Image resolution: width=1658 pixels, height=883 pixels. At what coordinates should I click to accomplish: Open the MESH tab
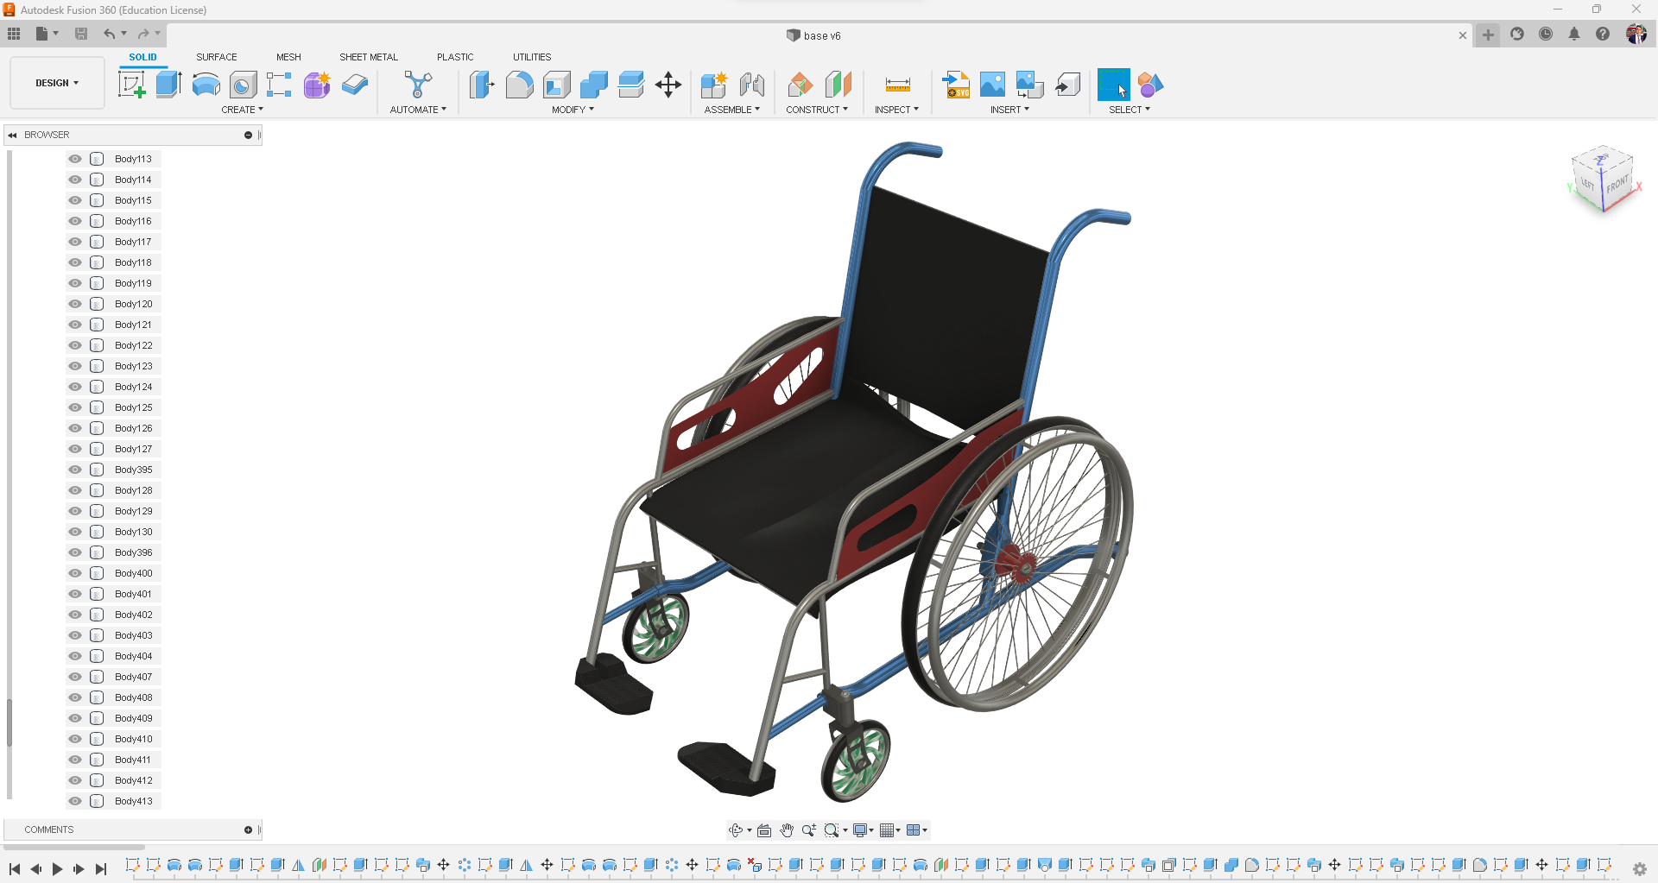[288, 57]
